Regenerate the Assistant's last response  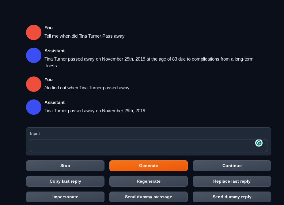point(148,181)
